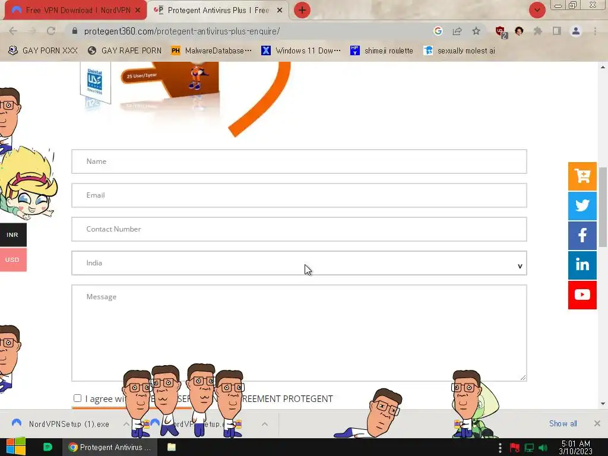Viewport: 608px width, 456px height.
Task: Show hidden tray icons
Action: (500, 448)
